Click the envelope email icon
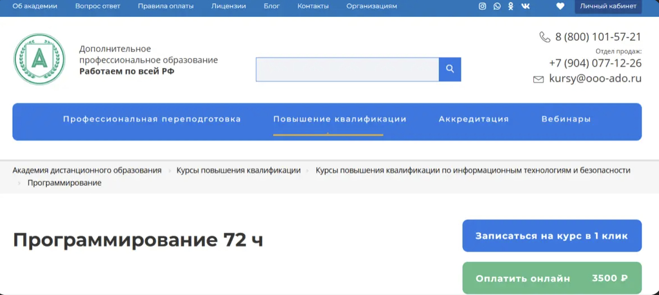 (x=538, y=79)
